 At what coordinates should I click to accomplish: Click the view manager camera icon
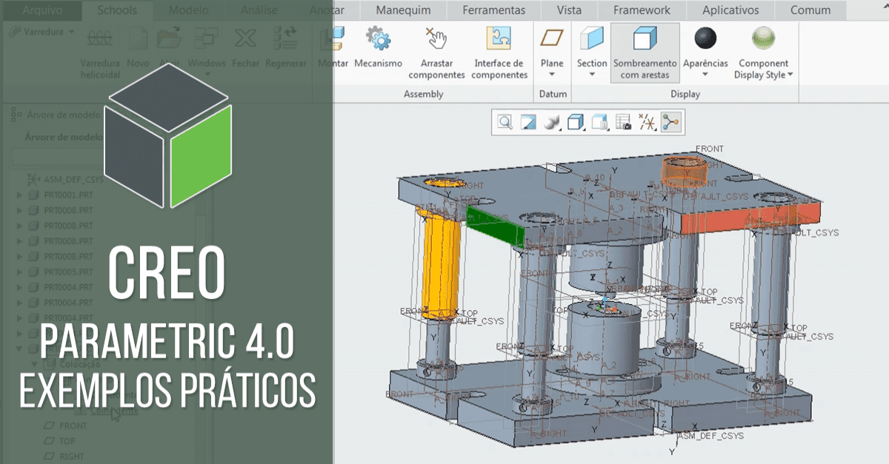click(x=623, y=122)
